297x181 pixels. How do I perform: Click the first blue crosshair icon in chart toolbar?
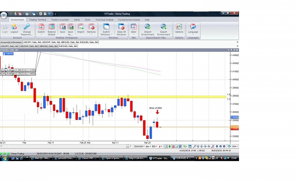[x=198, y=146]
